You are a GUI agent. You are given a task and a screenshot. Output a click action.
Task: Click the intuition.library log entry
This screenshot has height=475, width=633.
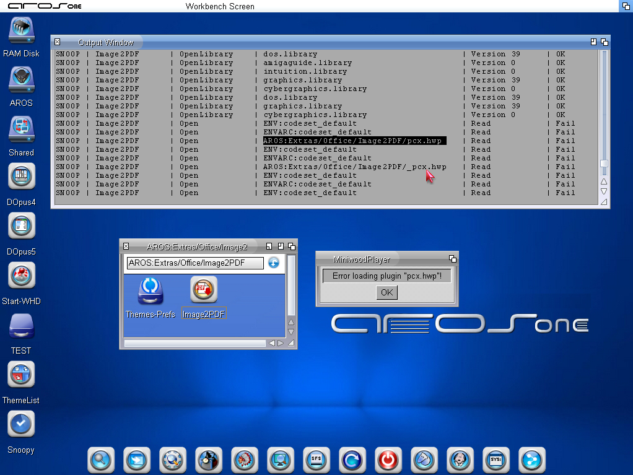coord(305,71)
